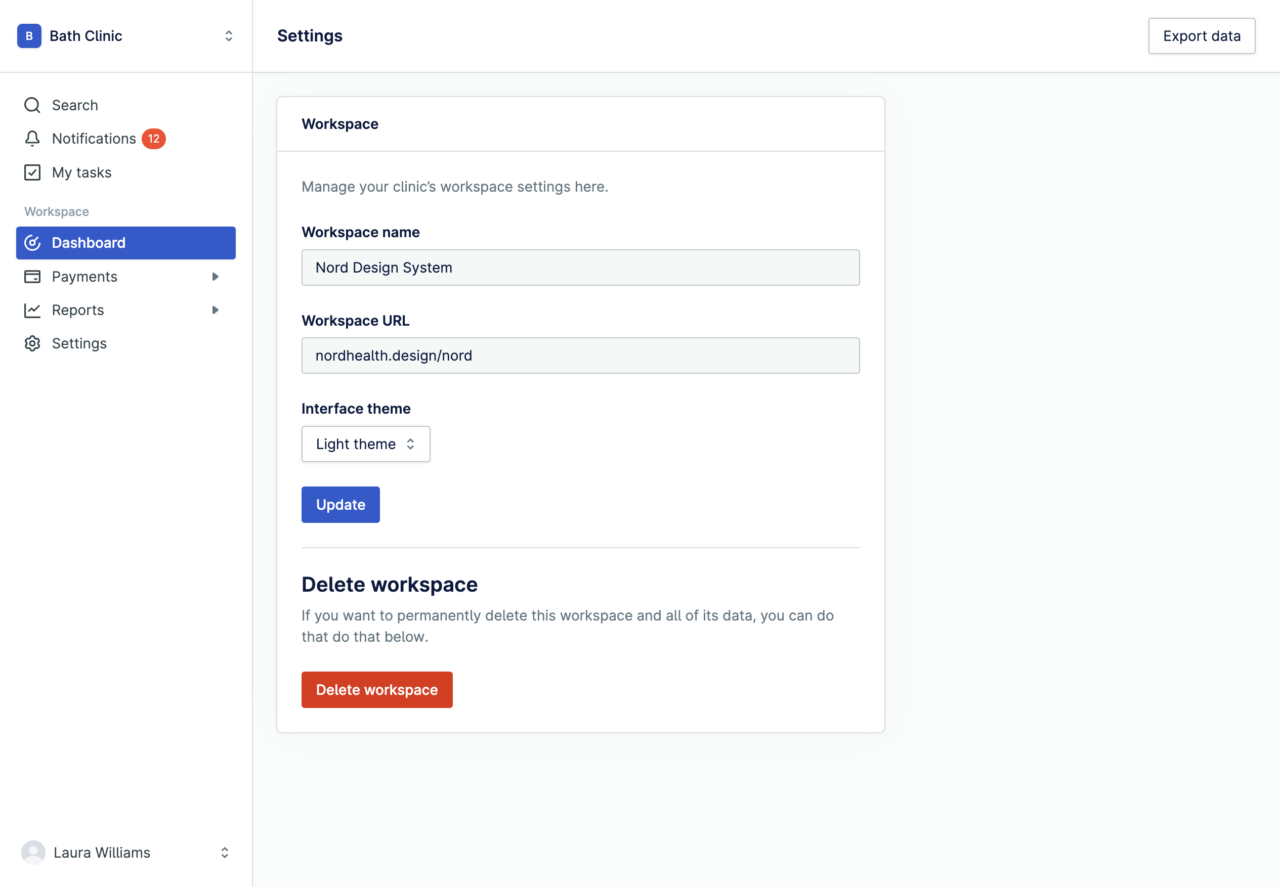Click the blue Update button
The width and height of the screenshot is (1280, 887).
pyautogui.click(x=340, y=505)
